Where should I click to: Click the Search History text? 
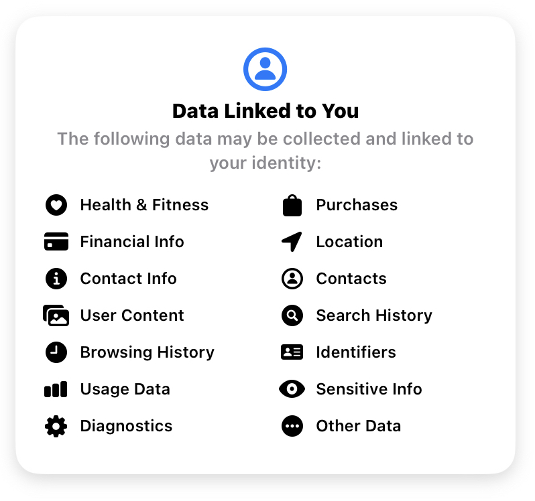tap(374, 315)
